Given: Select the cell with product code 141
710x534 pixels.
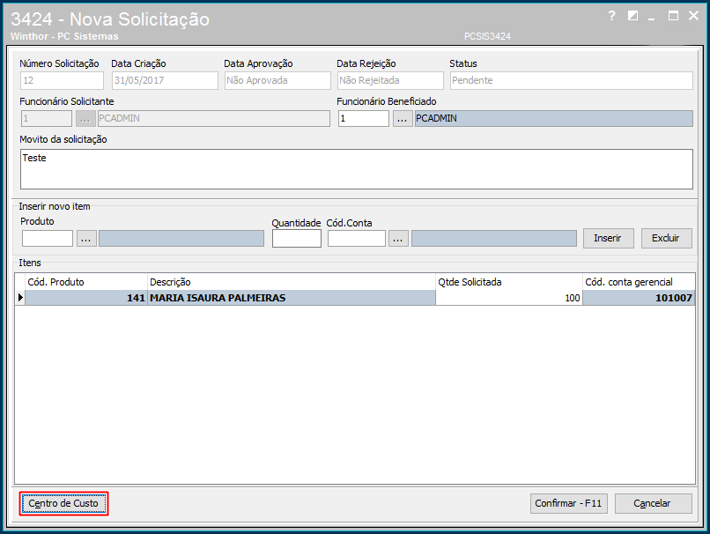Looking at the screenshot, I should (86, 298).
